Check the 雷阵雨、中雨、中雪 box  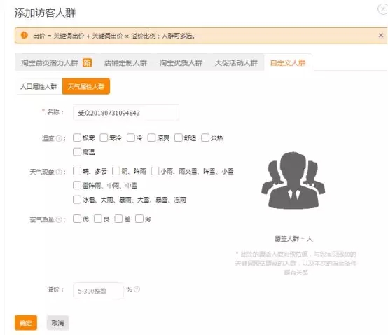coord(77,185)
